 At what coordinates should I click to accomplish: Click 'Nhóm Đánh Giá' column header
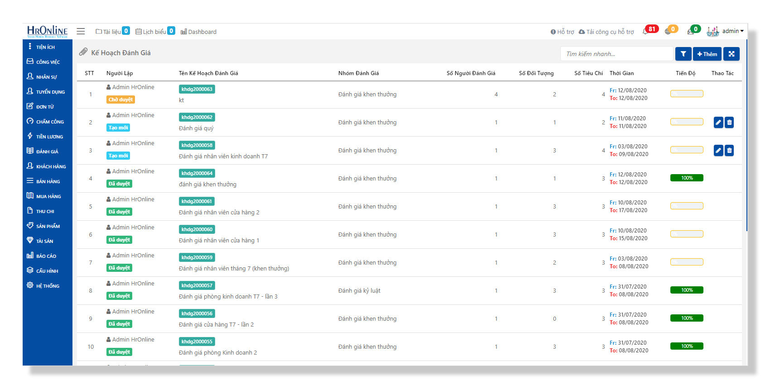click(359, 73)
